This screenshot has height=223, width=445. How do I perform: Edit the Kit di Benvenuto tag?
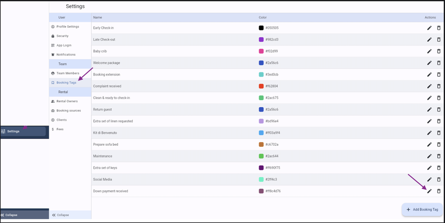429,133
